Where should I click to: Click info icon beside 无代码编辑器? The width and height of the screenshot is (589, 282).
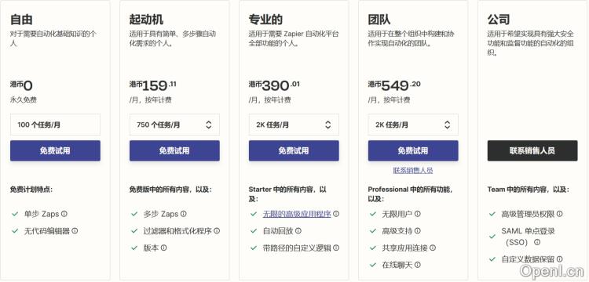(75, 231)
